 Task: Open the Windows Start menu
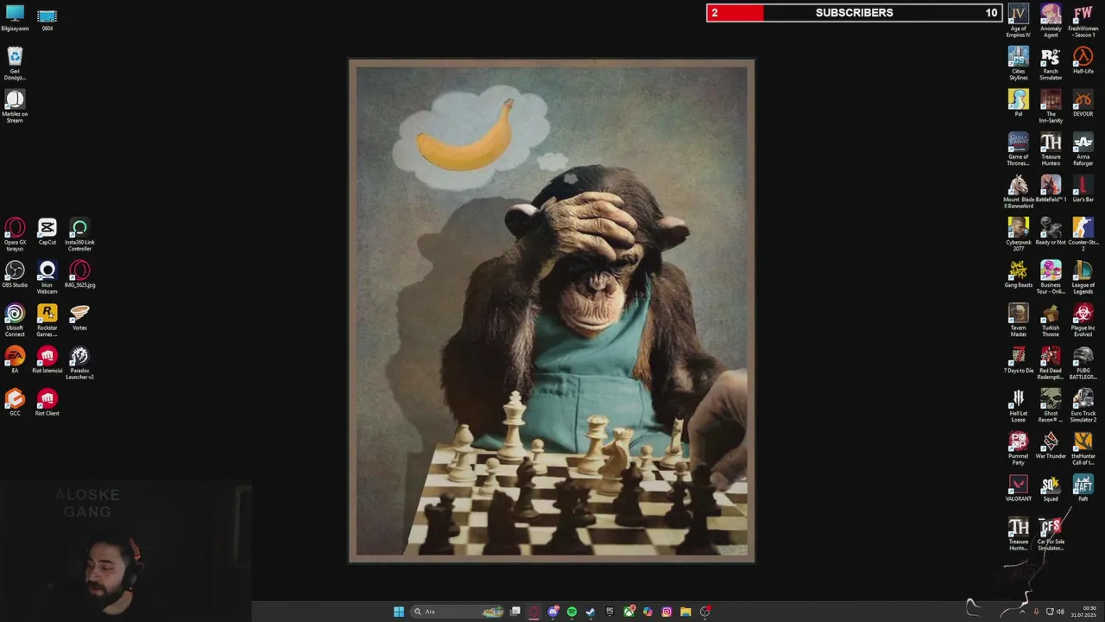[x=399, y=612]
